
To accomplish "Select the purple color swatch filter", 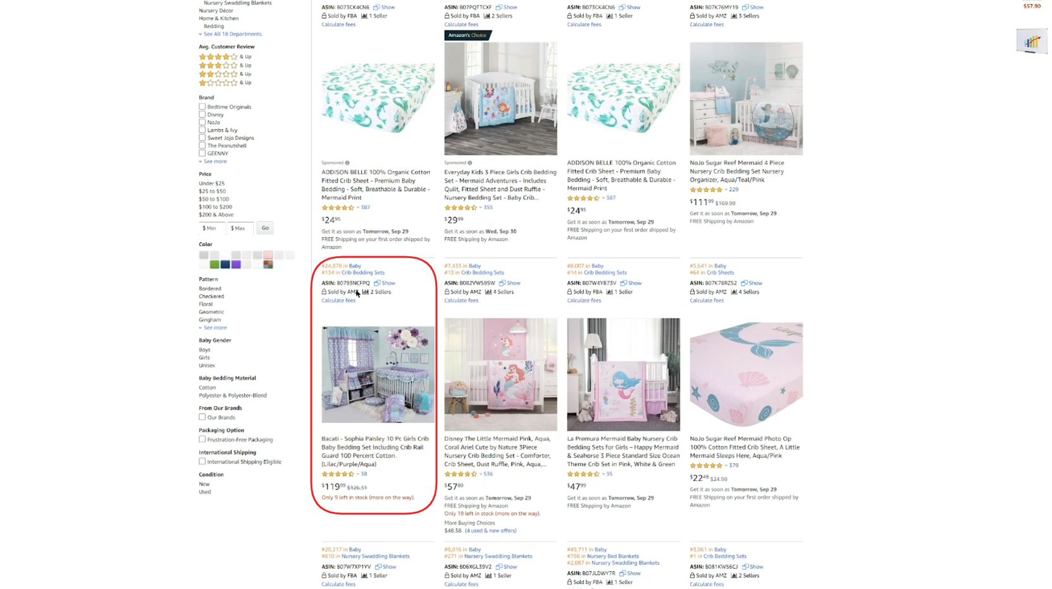I will click(236, 264).
